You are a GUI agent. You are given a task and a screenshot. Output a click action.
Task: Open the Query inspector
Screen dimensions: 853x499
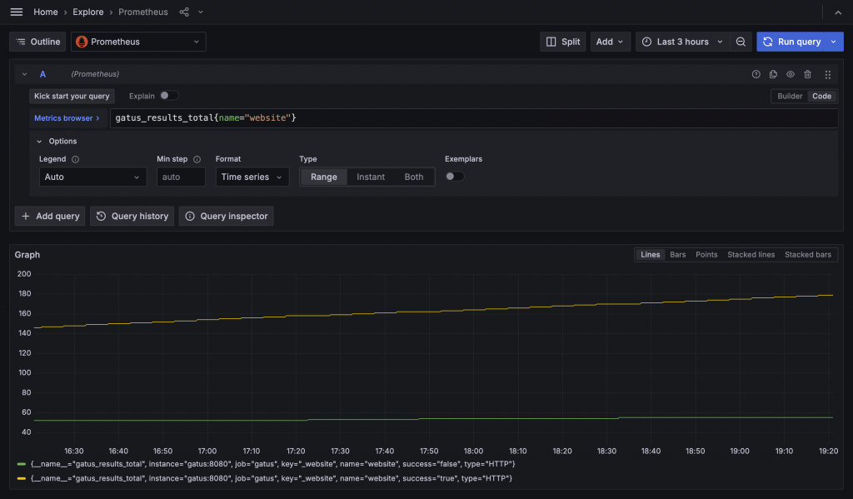pos(227,216)
